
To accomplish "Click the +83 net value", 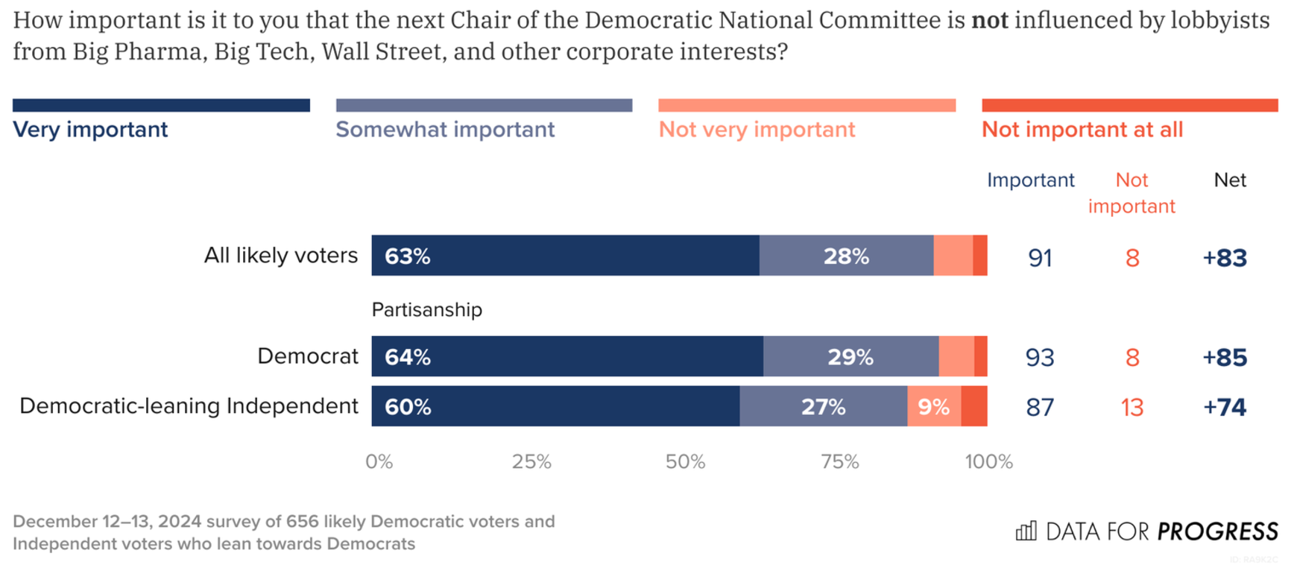I will [1225, 258].
